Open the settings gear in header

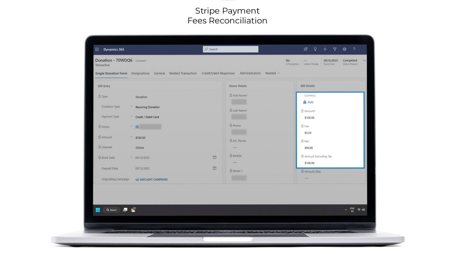pos(344,49)
